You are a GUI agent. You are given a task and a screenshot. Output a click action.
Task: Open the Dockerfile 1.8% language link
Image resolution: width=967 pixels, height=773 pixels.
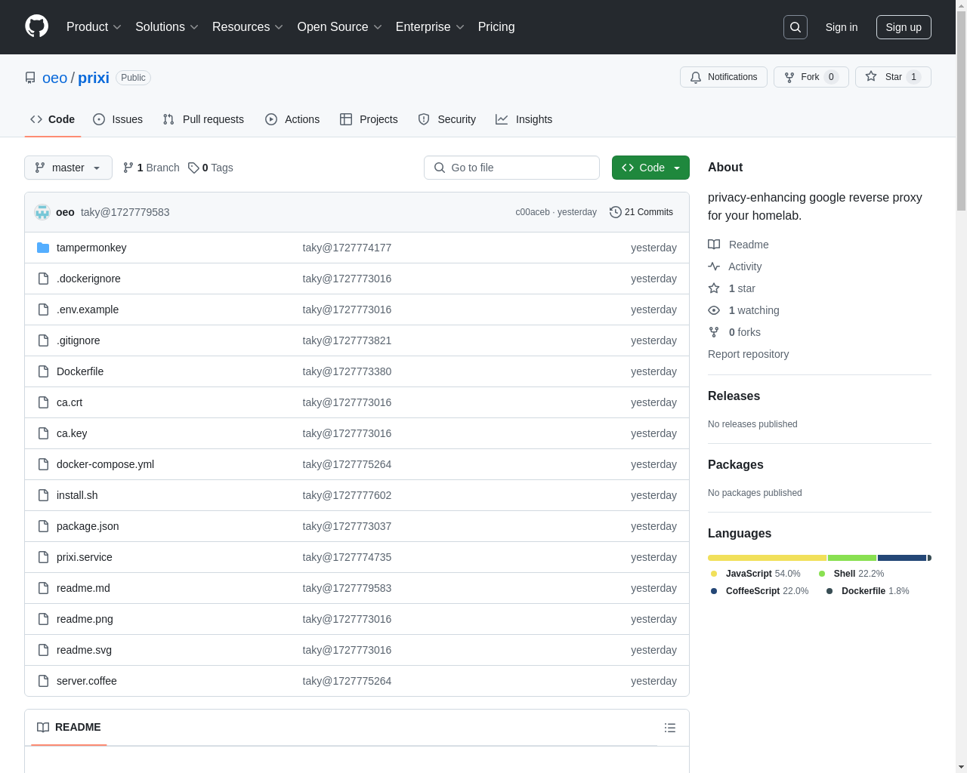click(x=867, y=591)
